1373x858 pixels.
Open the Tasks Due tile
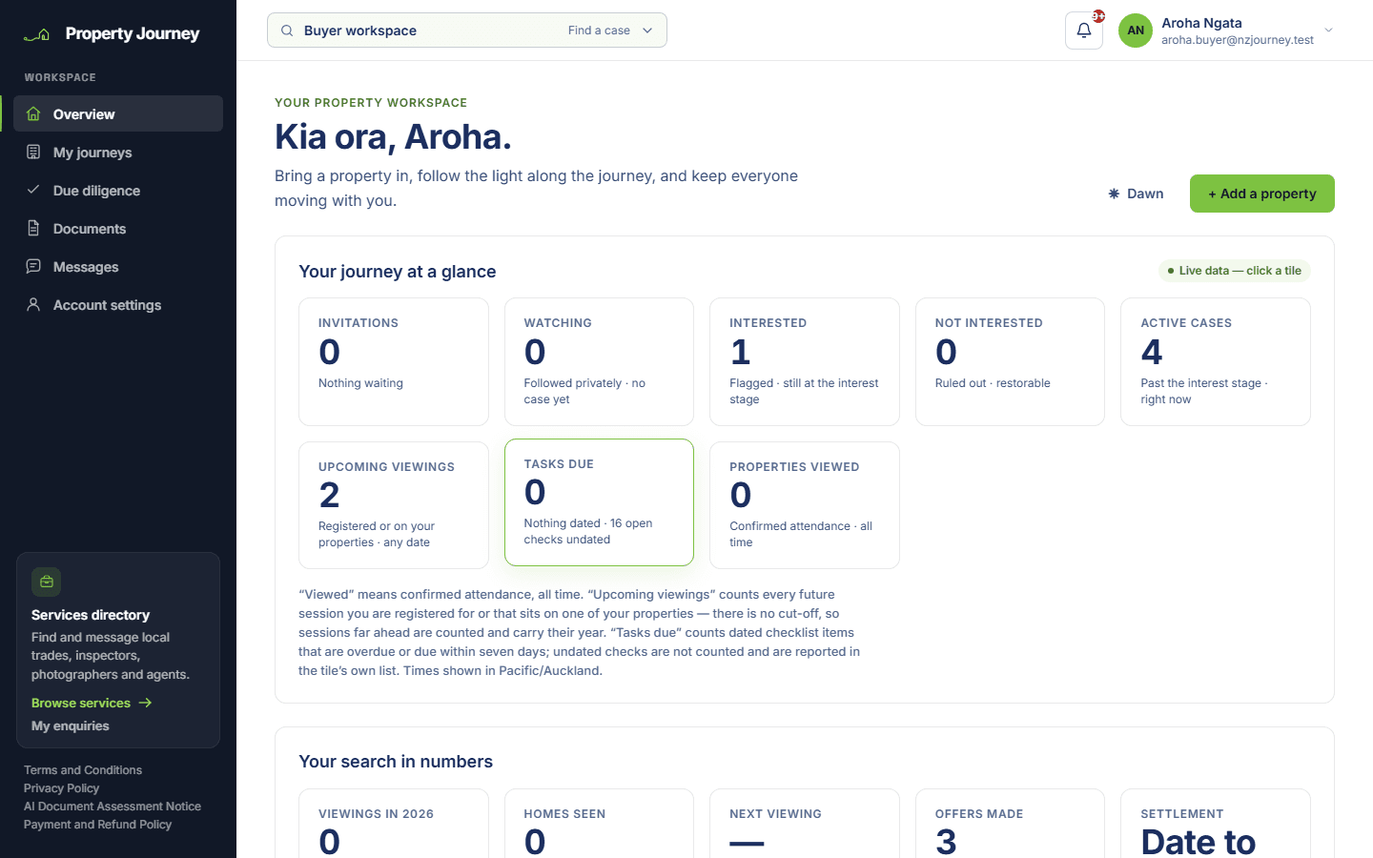pyautogui.click(x=599, y=502)
